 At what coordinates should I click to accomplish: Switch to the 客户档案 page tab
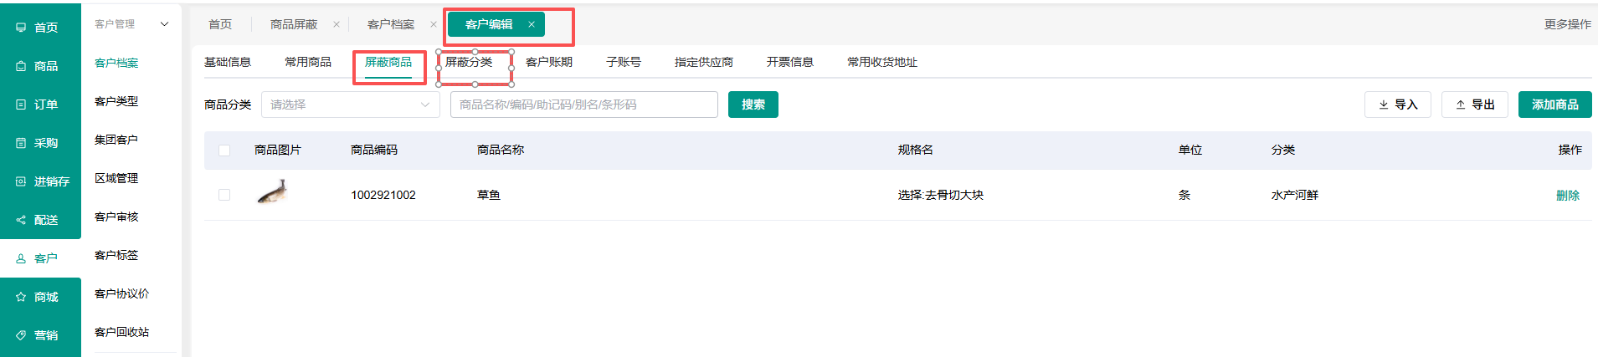(x=391, y=24)
